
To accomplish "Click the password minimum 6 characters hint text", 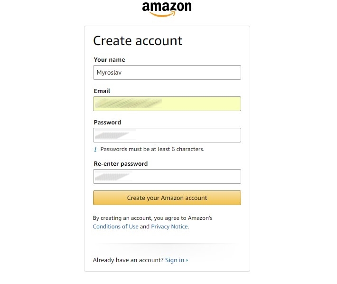I will coord(152,149).
